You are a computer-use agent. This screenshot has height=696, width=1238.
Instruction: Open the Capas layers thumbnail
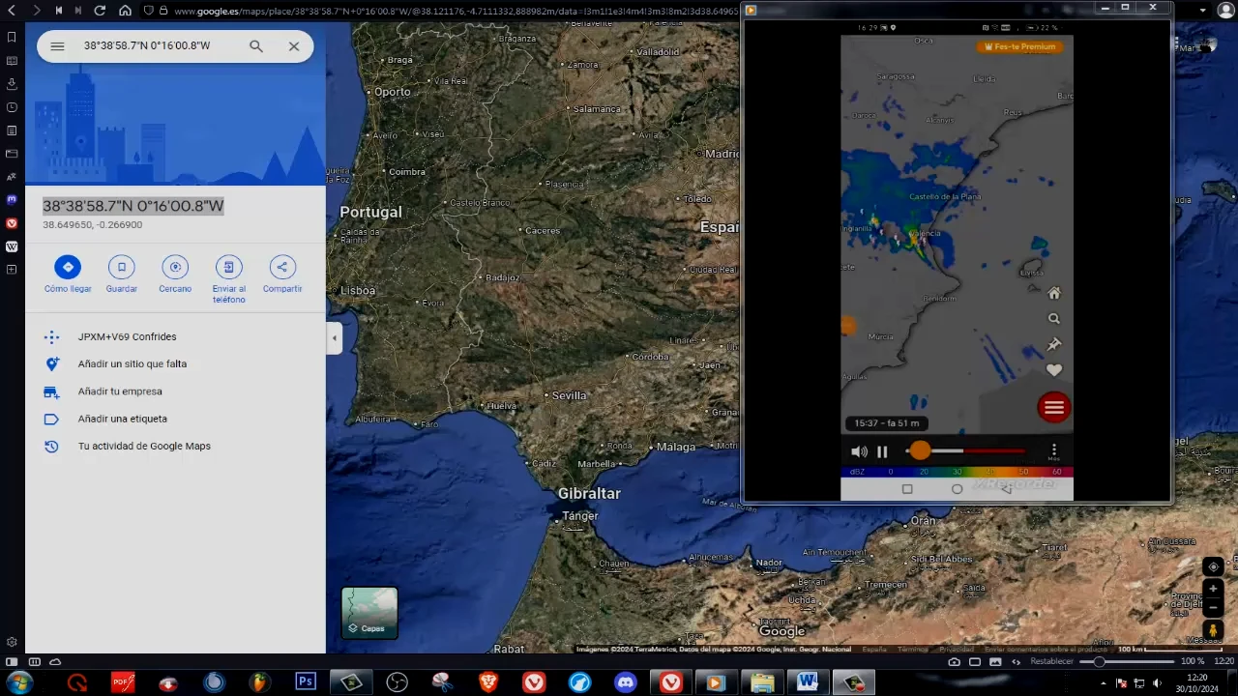369,613
